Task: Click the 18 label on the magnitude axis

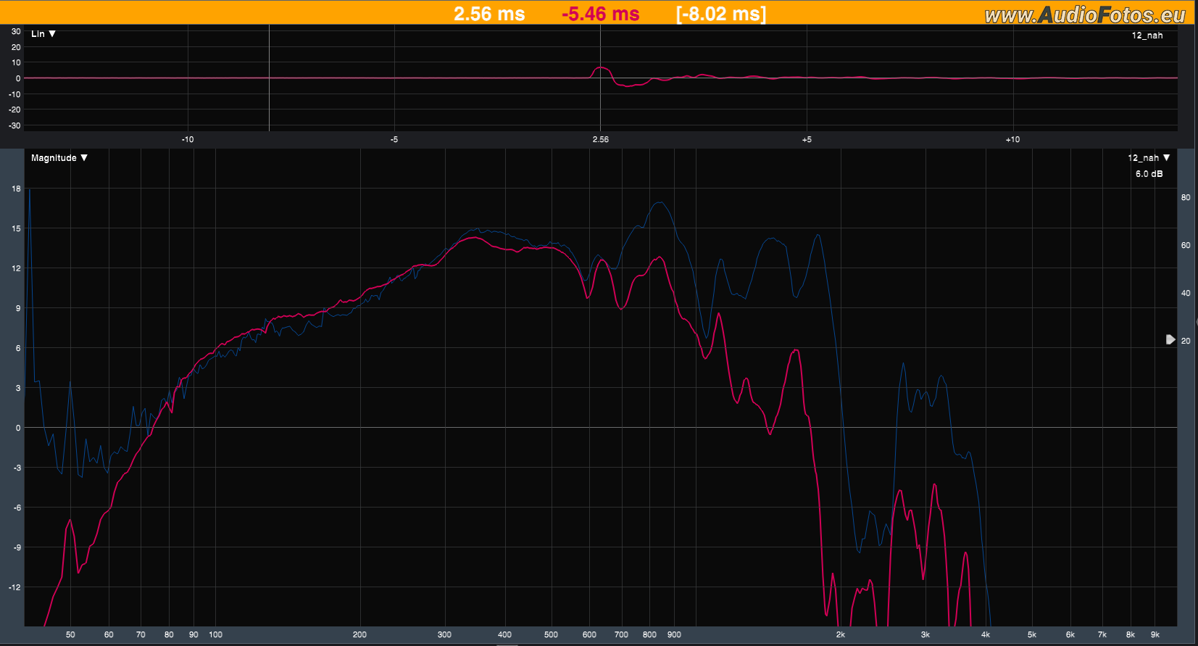Action: click(x=16, y=189)
